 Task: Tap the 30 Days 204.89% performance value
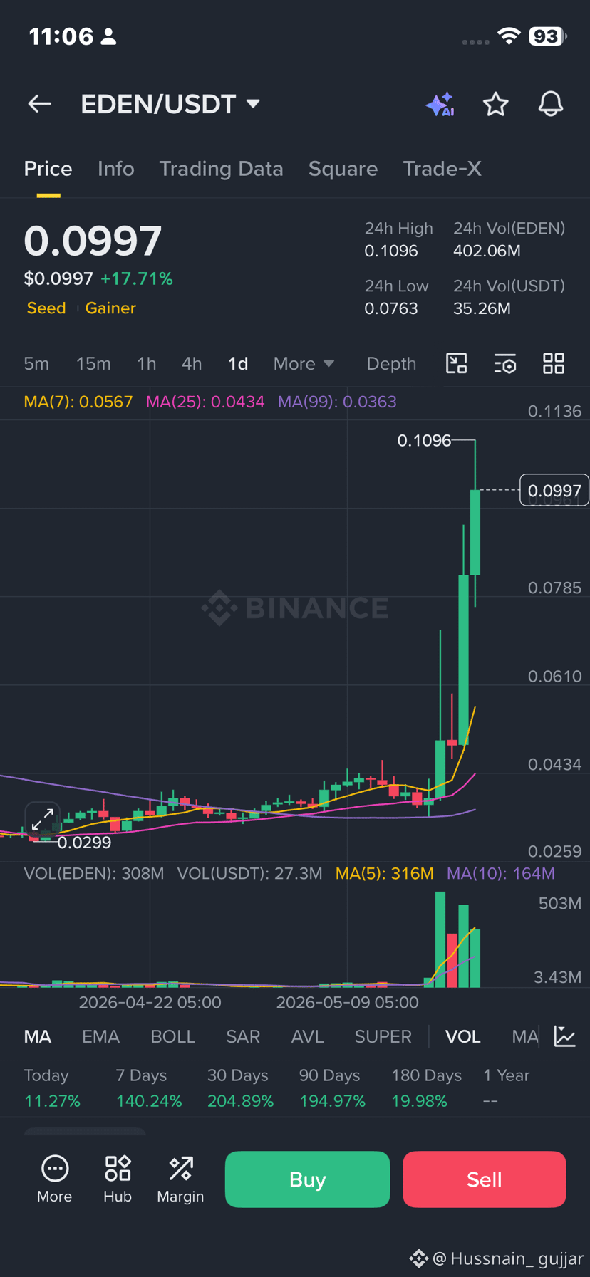click(x=241, y=1101)
